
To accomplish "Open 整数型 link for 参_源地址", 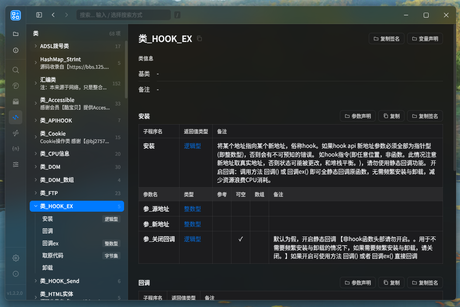I will tap(193, 209).
